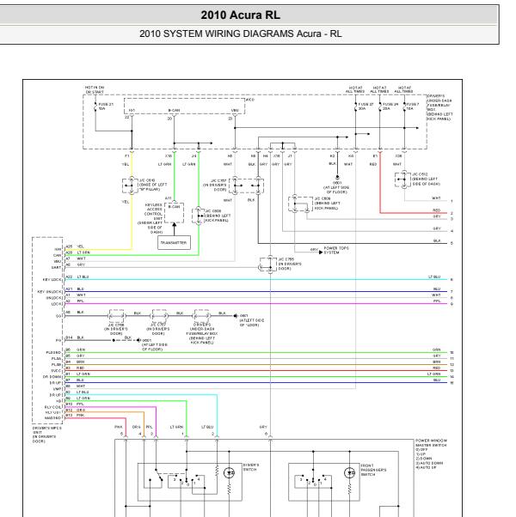
Task: Select the "KEY LOCK" pin label
Action: pyautogui.click(x=52, y=280)
